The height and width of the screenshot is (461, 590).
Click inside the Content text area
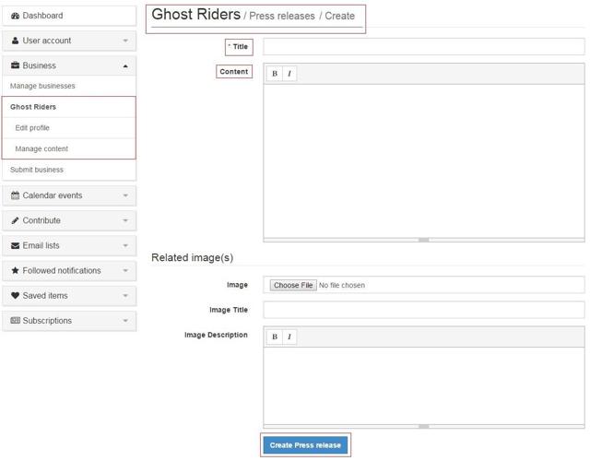click(424, 160)
